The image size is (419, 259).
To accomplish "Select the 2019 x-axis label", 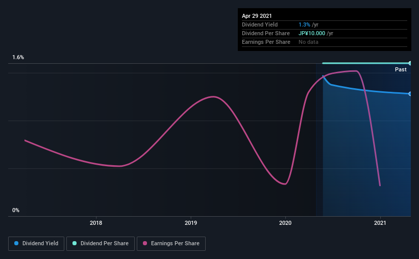I will coord(191,223).
